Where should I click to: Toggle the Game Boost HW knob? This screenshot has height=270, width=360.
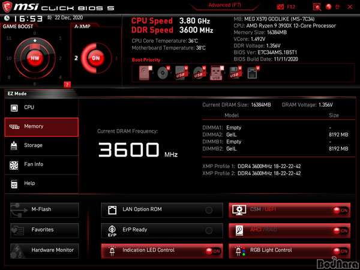(x=35, y=58)
